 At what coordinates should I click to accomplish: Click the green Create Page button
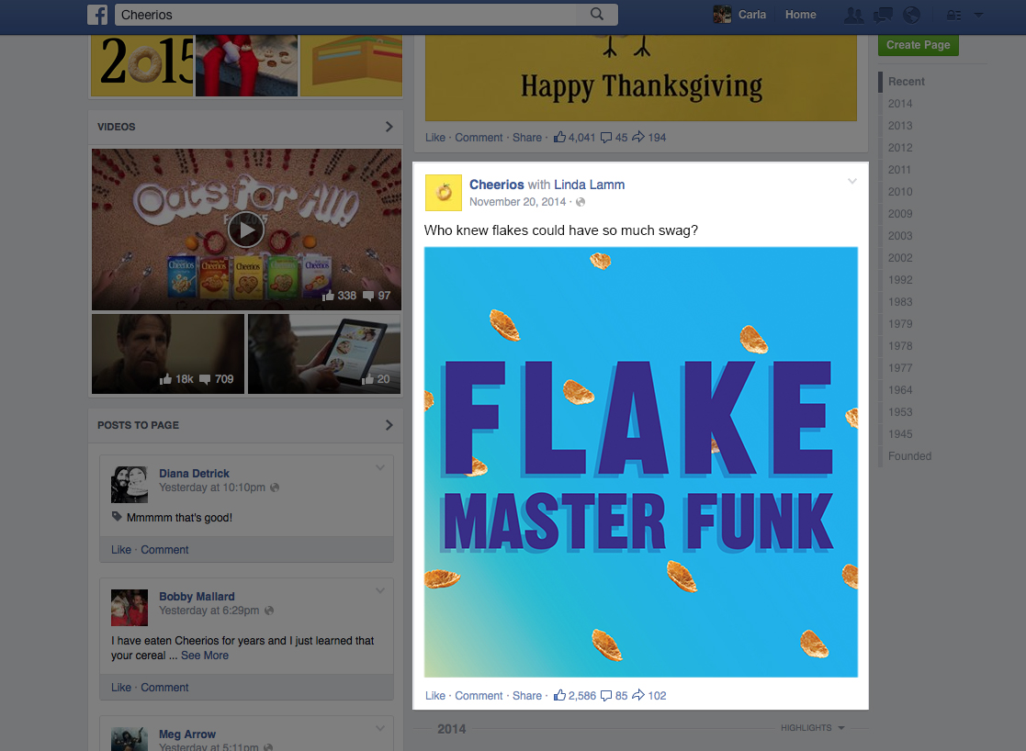click(918, 44)
